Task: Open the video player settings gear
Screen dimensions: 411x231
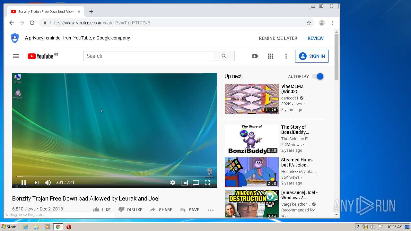Action: click(173, 183)
